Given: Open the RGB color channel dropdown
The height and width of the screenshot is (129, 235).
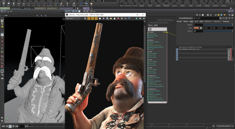Looking at the screenshot, I should [x=74, y=18].
